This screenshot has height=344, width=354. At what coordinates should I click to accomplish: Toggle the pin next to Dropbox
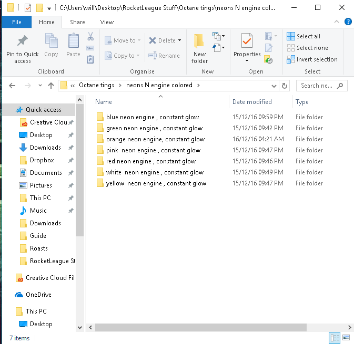(x=71, y=160)
